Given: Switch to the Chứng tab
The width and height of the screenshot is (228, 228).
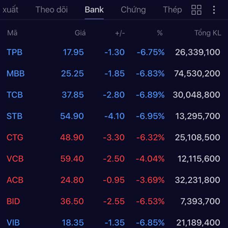Looking at the screenshot, I should pyautogui.click(x=133, y=10).
